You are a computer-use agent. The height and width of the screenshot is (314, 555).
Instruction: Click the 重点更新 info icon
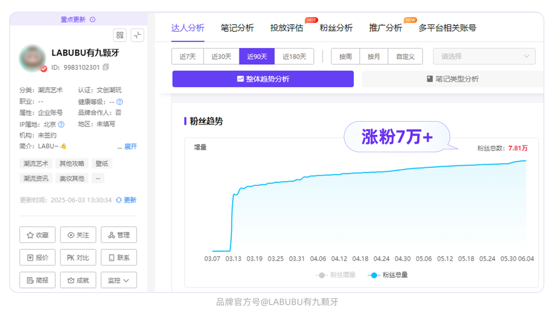click(92, 19)
